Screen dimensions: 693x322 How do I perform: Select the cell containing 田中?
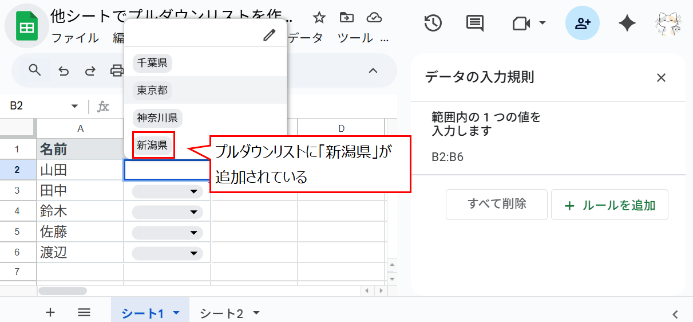81,191
